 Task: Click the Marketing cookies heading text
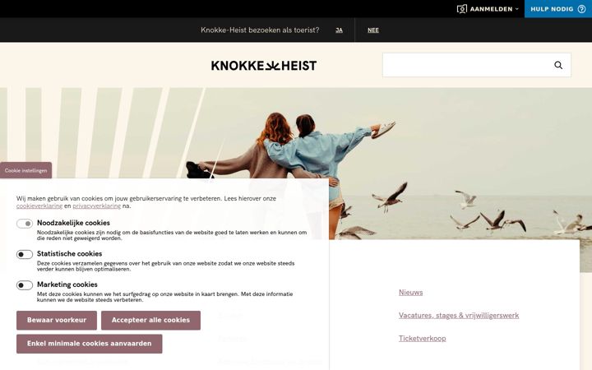pyautogui.click(x=67, y=284)
